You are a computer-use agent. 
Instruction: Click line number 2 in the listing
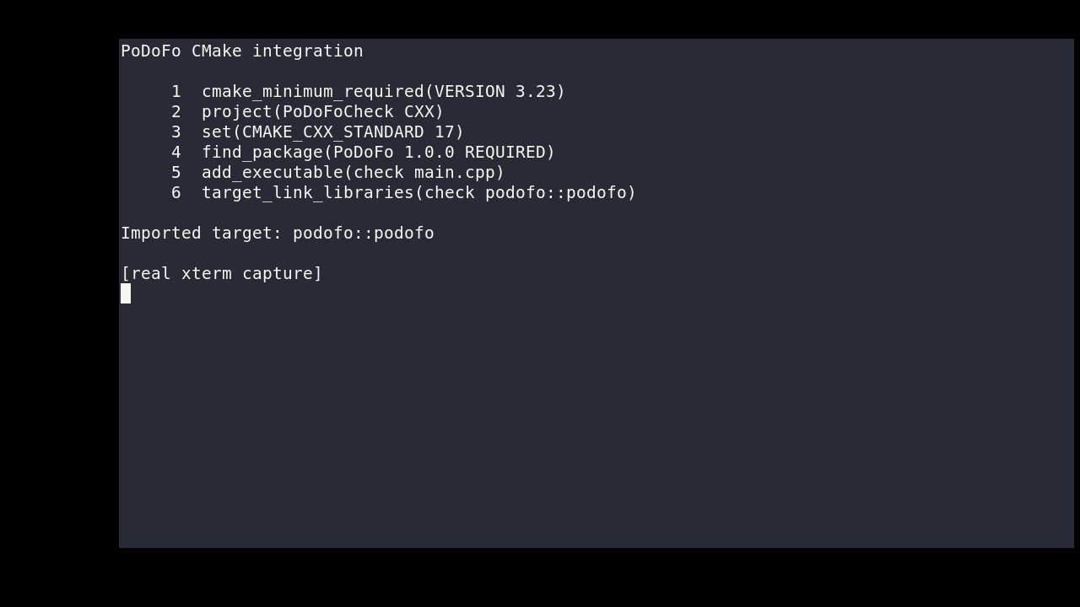176,112
